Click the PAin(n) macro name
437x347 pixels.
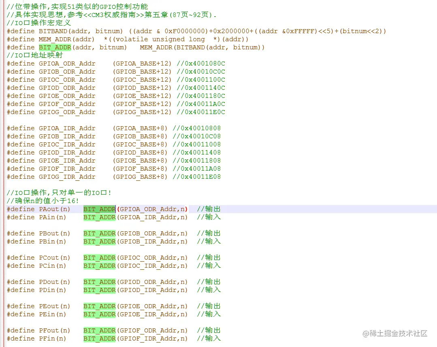[x=52, y=217]
